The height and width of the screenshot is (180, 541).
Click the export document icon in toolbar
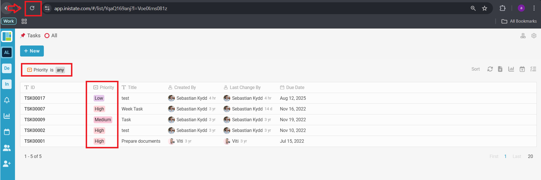click(500, 69)
